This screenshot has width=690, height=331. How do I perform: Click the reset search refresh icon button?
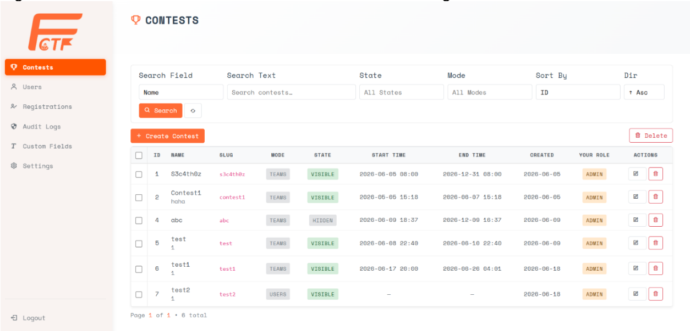193,110
